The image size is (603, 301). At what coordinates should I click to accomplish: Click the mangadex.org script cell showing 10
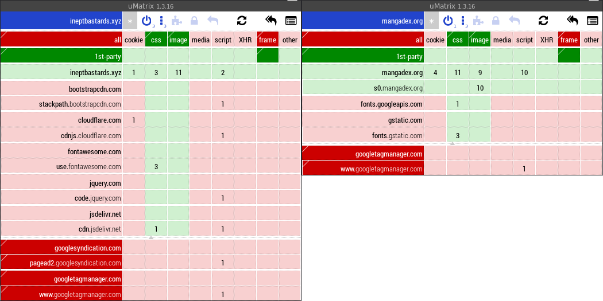click(524, 73)
